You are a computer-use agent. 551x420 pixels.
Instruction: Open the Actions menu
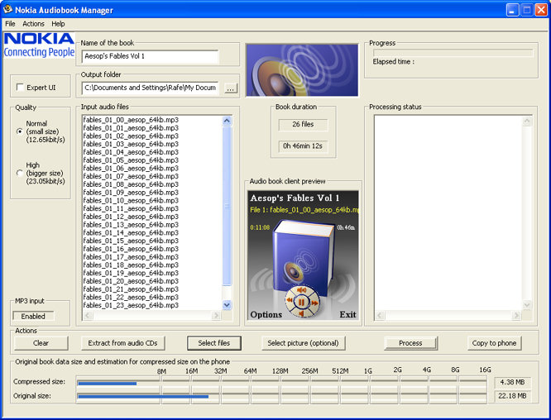34,24
